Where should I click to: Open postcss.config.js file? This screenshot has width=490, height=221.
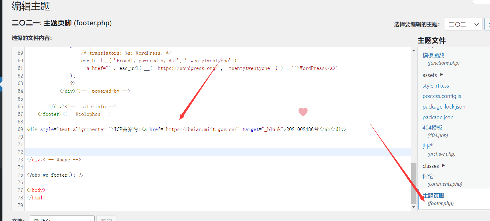[x=442, y=96]
